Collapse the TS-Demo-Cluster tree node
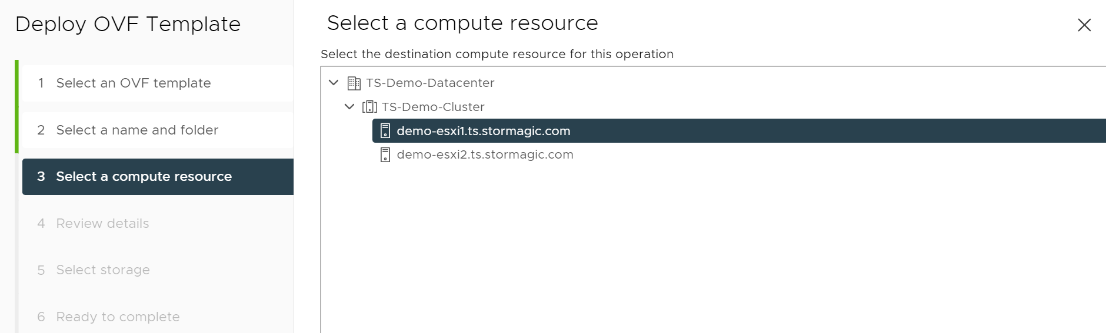This screenshot has height=333, width=1106. click(349, 106)
